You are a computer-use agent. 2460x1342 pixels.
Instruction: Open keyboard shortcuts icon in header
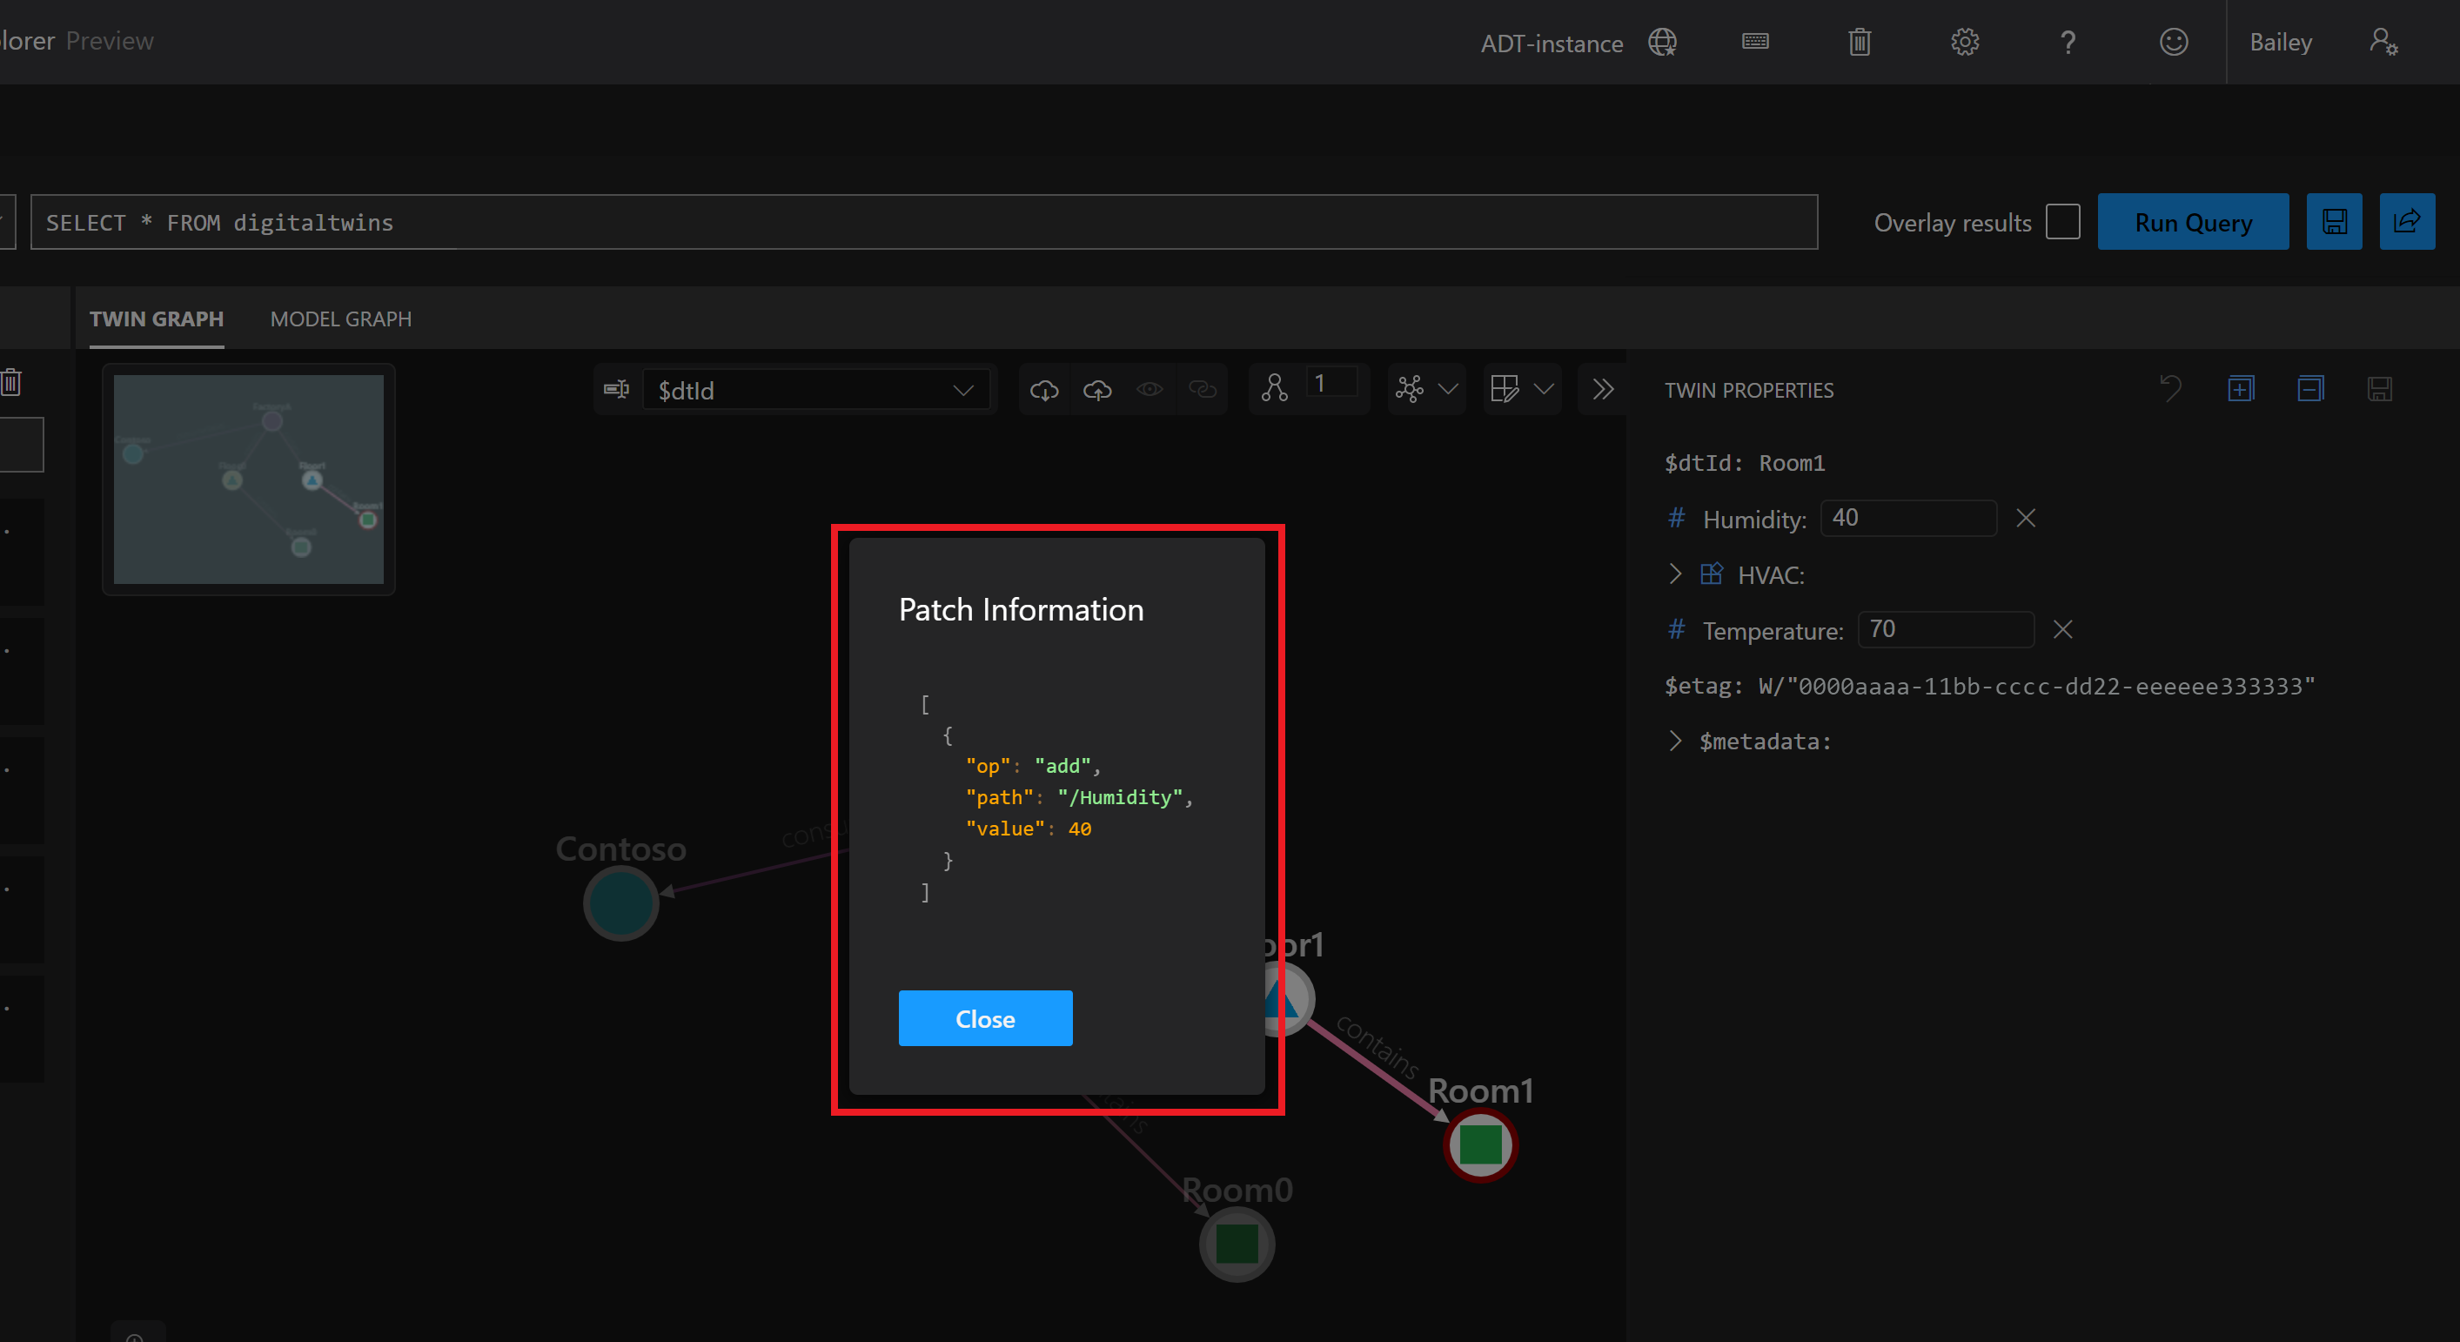[1755, 42]
